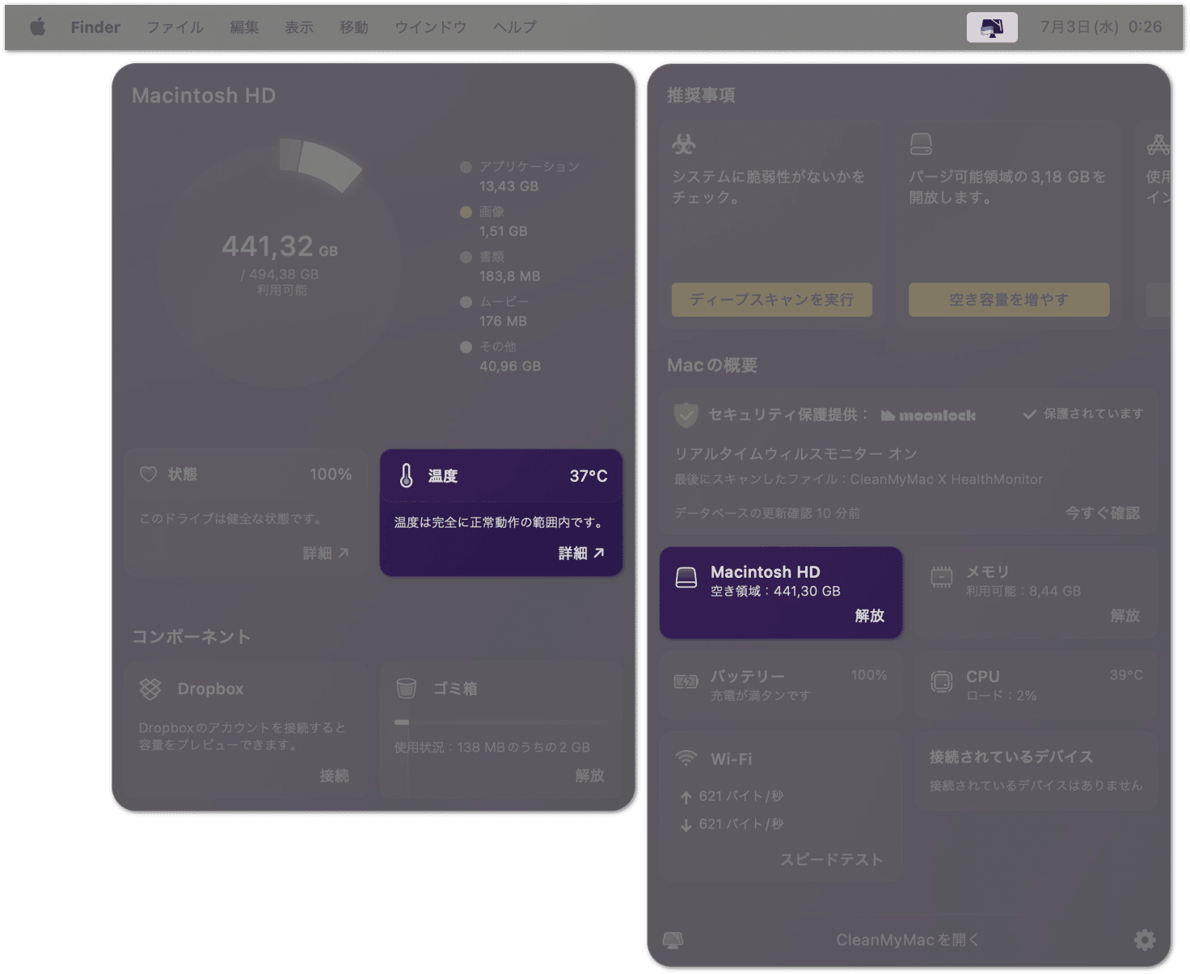Click the date and time in menu bar
1190x974 pixels.
(x=1101, y=27)
